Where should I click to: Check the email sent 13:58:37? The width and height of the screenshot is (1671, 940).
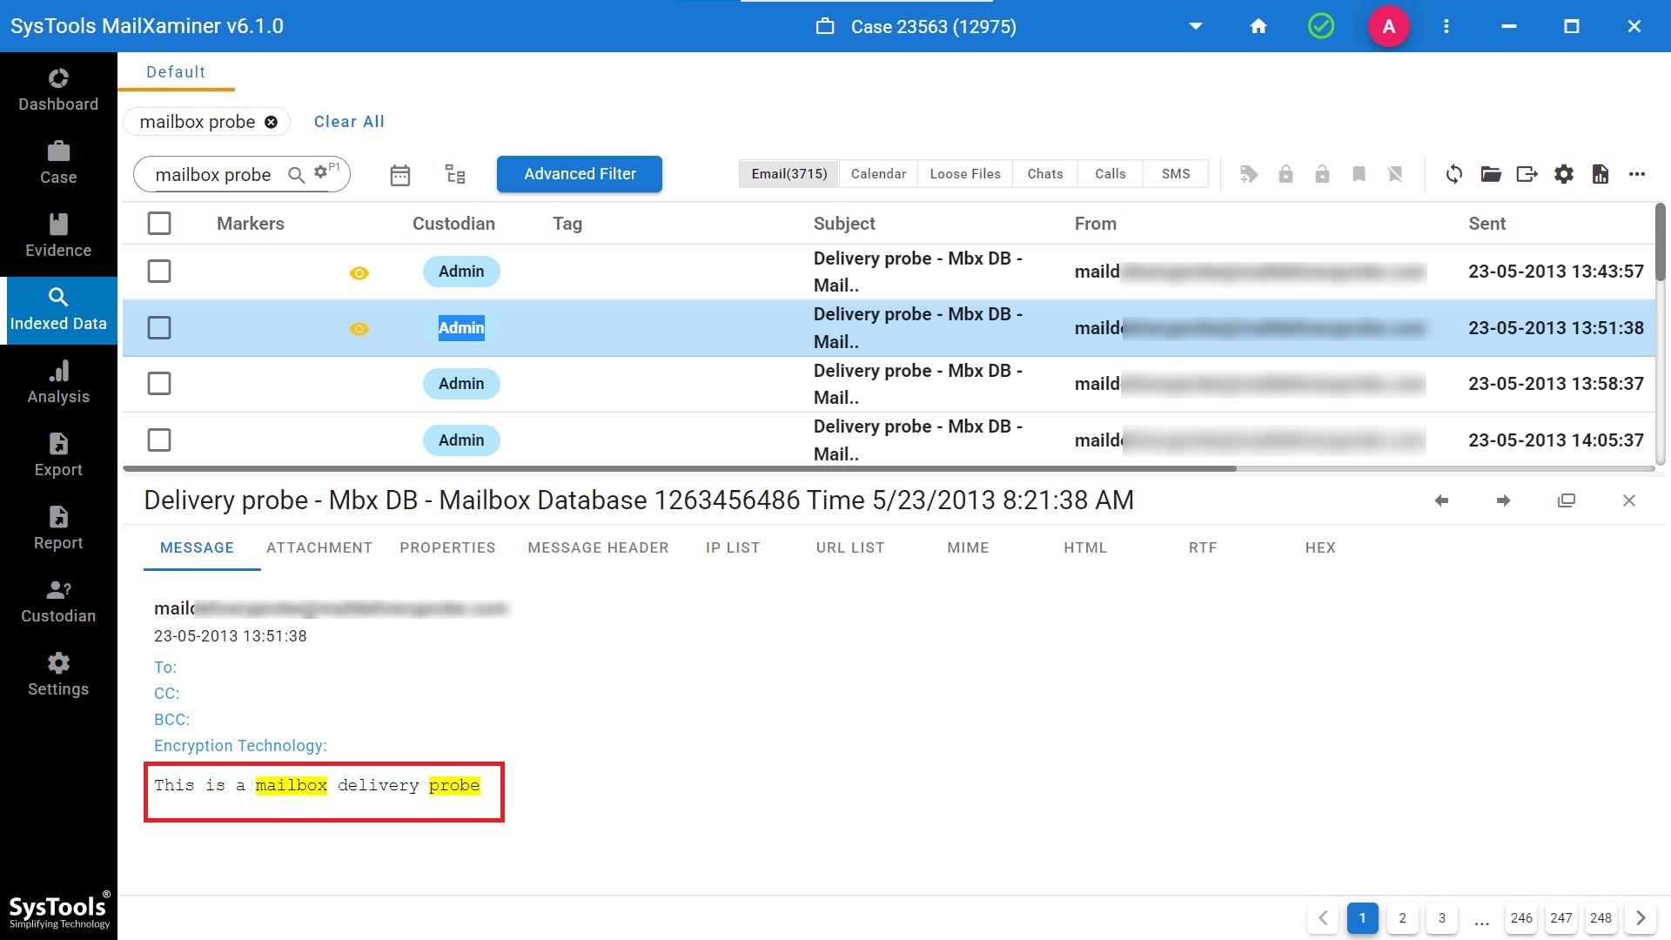159,384
